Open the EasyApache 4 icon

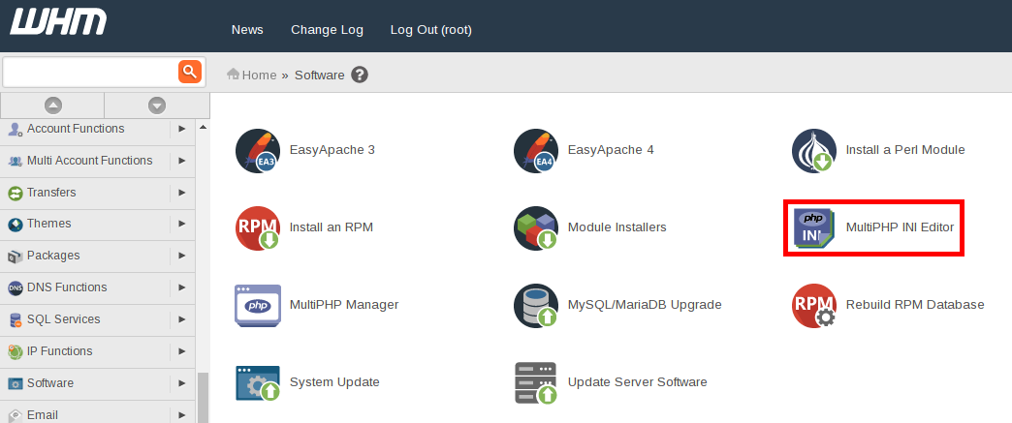(536, 151)
